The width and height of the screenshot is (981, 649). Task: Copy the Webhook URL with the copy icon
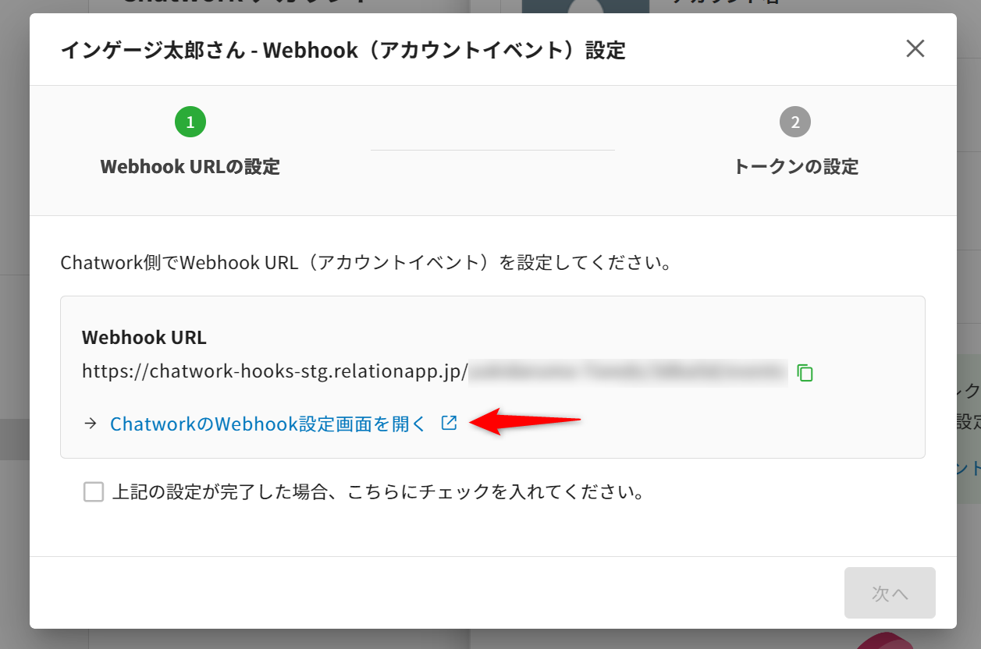(x=805, y=372)
